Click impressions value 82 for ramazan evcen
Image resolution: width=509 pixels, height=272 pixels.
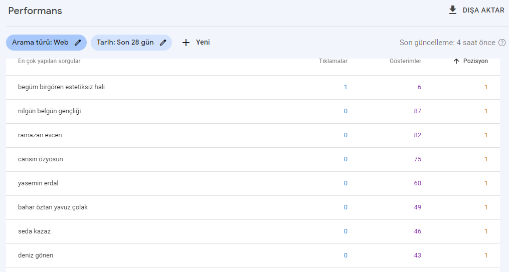point(417,135)
